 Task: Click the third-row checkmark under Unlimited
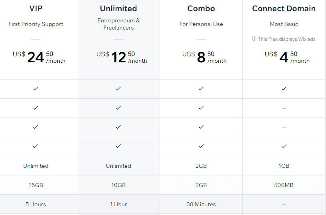click(118, 127)
